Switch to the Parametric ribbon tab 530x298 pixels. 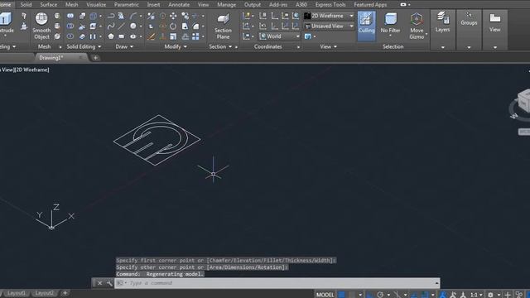point(127,5)
